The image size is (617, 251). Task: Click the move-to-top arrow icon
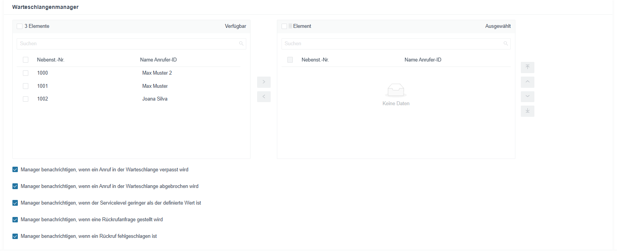(x=527, y=67)
